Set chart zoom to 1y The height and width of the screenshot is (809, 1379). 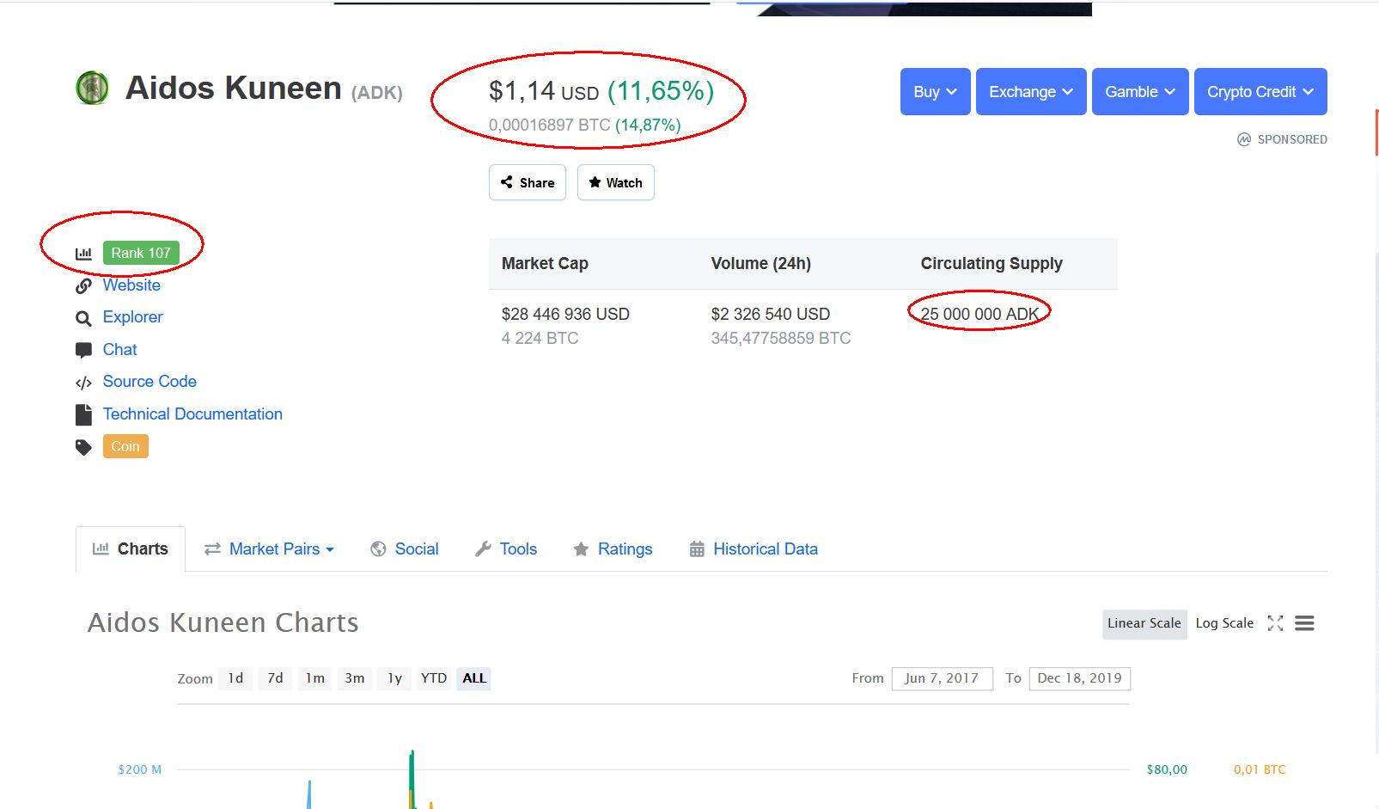[394, 678]
